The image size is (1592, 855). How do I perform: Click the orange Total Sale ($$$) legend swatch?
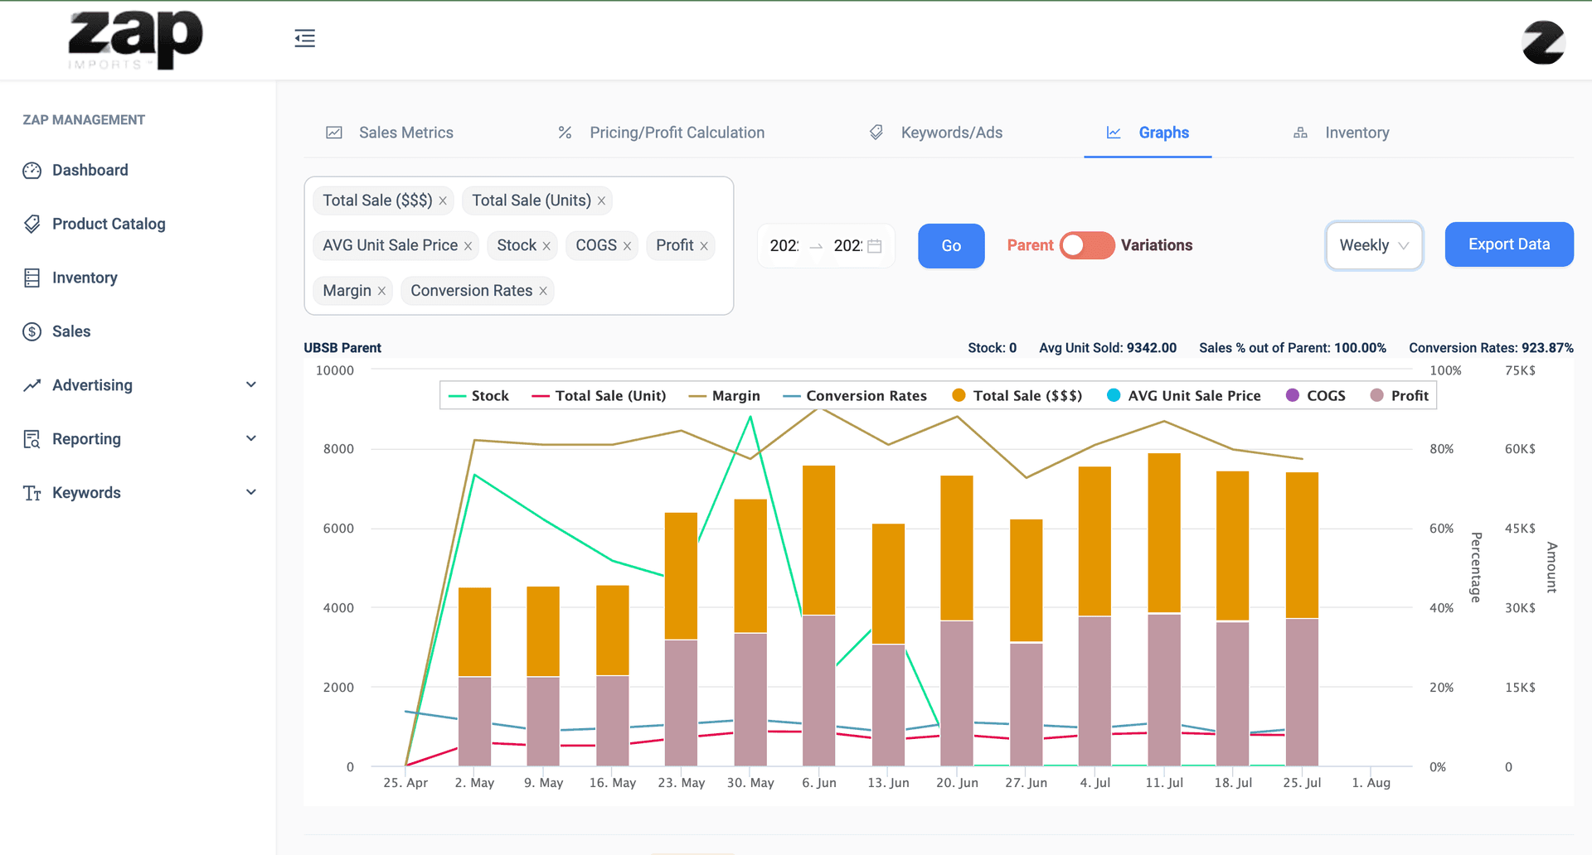tap(959, 396)
